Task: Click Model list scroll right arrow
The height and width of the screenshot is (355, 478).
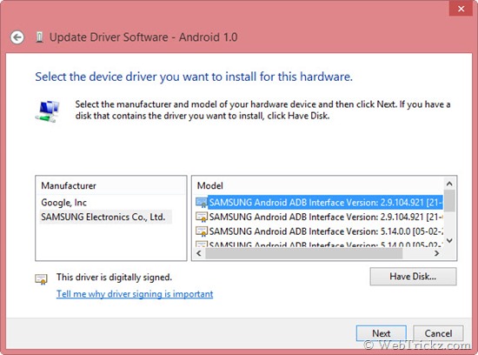Action: (x=437, y=253)
